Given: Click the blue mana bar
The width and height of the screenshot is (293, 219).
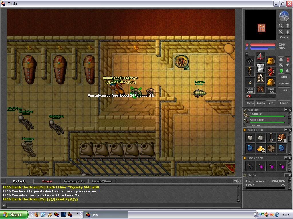Looking at the screenshot, I should (263, 48).
